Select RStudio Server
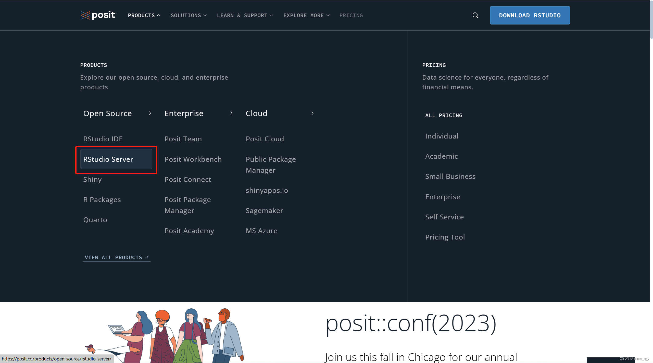The width and height of the screenshot is (653, 363). tap(116, 159)
